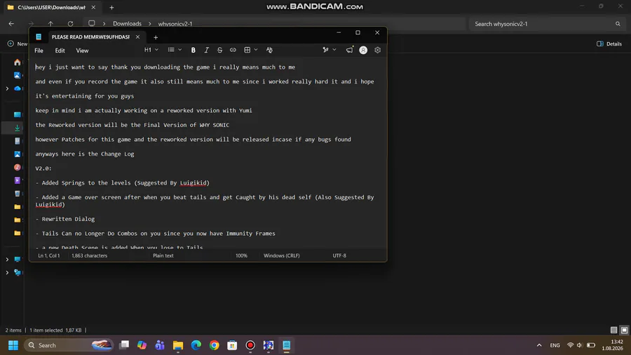Open the feedback megaphone icon in Notepad
The height and width of the screenshot is (355, 631).
click(x=349, y=50)
